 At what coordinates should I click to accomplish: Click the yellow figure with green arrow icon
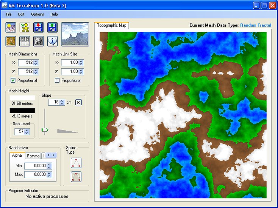(25, 28)
